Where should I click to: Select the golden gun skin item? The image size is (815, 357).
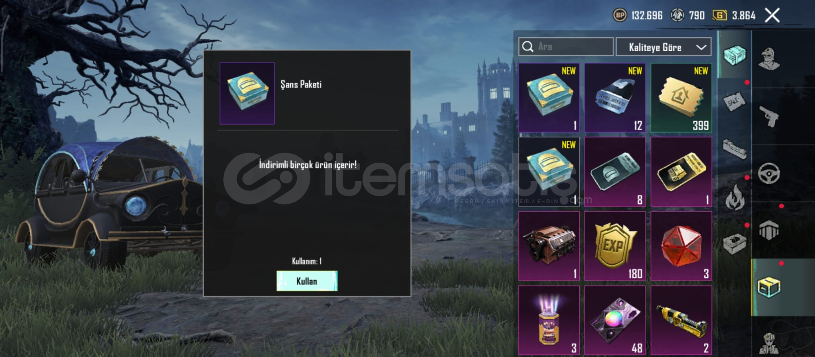(681, 321)
